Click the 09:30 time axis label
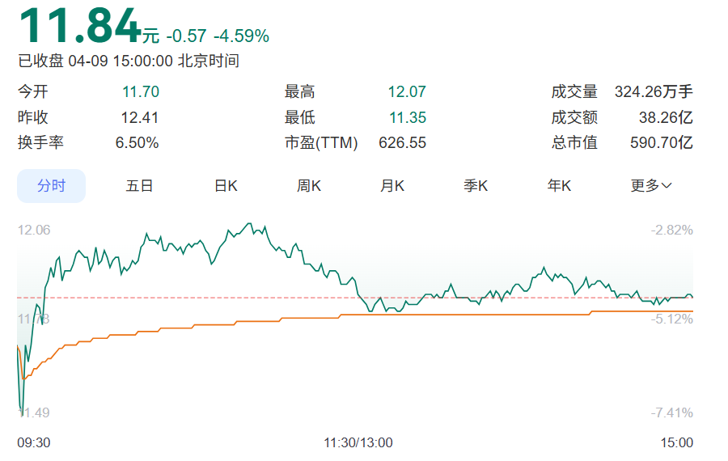This screenshot has width=728, height=461. 34,442
